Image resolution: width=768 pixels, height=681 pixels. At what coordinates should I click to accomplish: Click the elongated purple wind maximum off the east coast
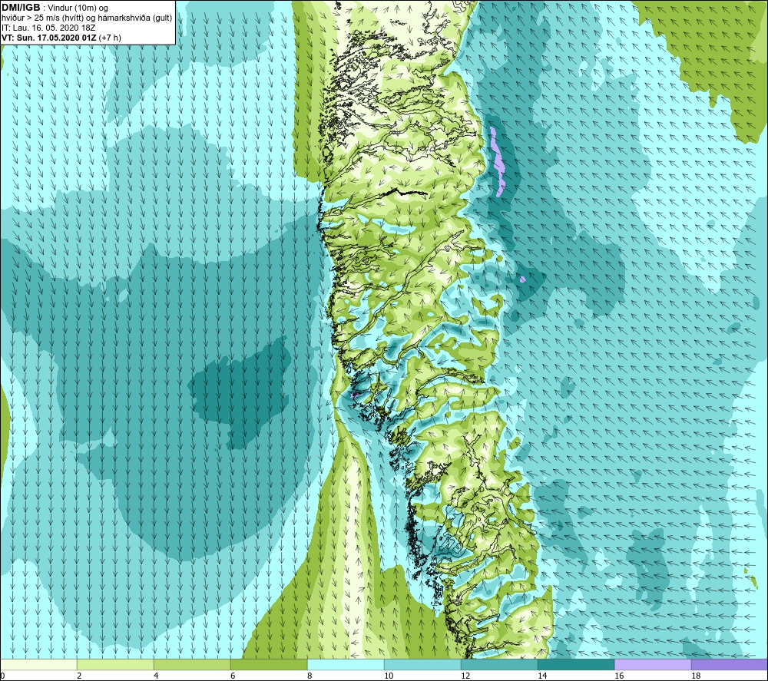point(498,161)
